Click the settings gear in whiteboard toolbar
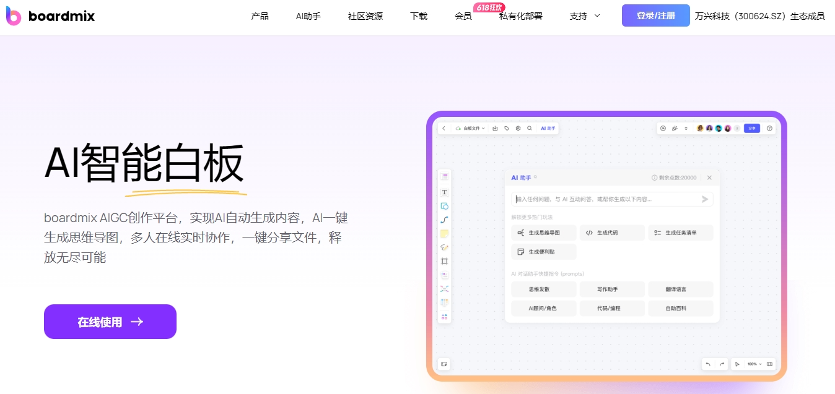835x394 pixels. coord(518,129)
